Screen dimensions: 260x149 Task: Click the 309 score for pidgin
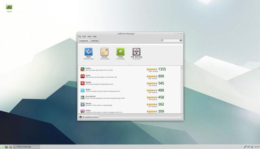point(161,111)
